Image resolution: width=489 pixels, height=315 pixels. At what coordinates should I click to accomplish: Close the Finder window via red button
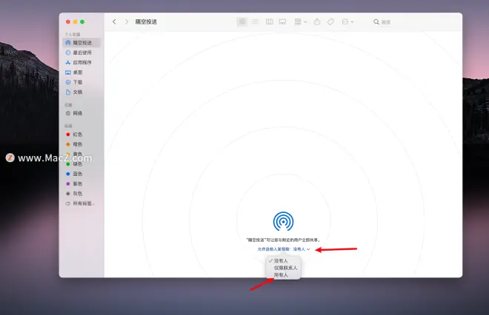click(x=68, y=21)
